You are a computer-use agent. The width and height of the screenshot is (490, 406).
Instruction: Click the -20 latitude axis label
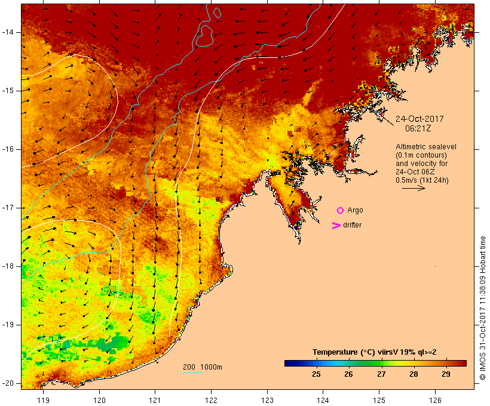click(8, 383)
